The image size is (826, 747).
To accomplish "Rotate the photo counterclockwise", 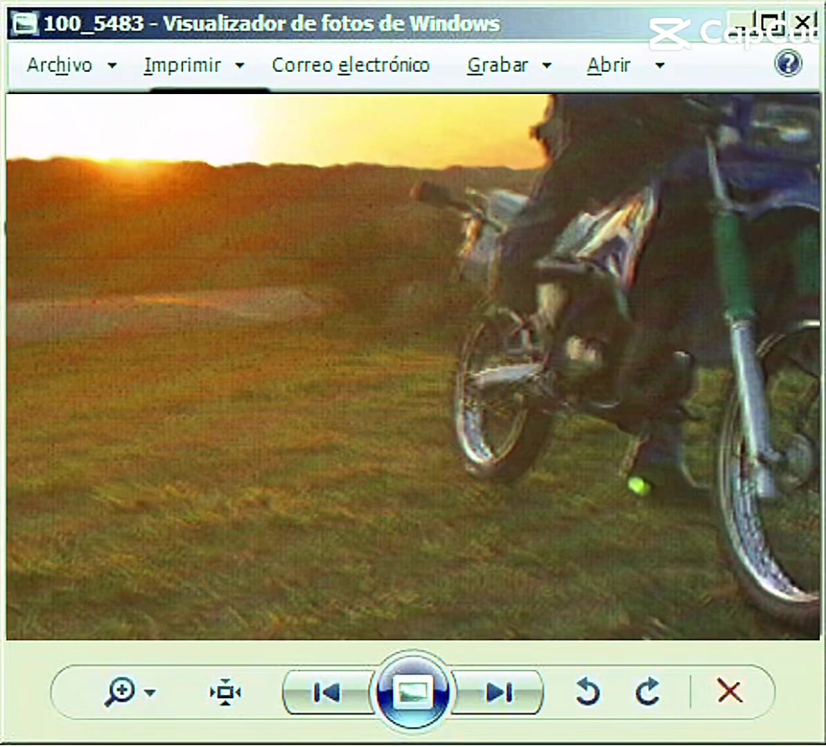I will pyautogui.click(x=587, y=692).
